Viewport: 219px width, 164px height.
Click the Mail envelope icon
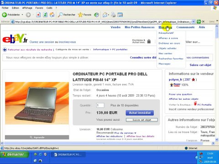[x=105, y=15]
